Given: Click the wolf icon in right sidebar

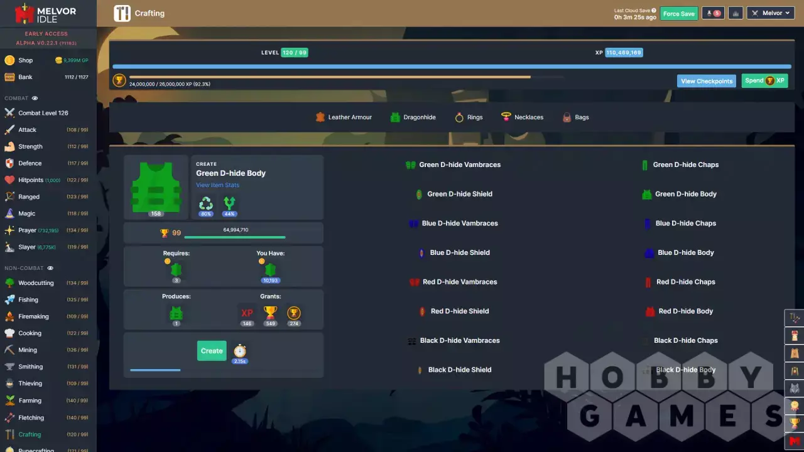Looking at the screenshot, I should [x=795, y=388].
